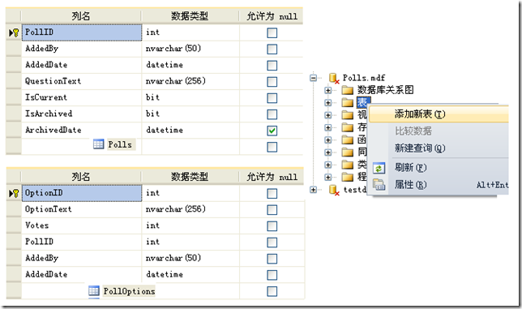Click the testd database icon

coord(334,190)
